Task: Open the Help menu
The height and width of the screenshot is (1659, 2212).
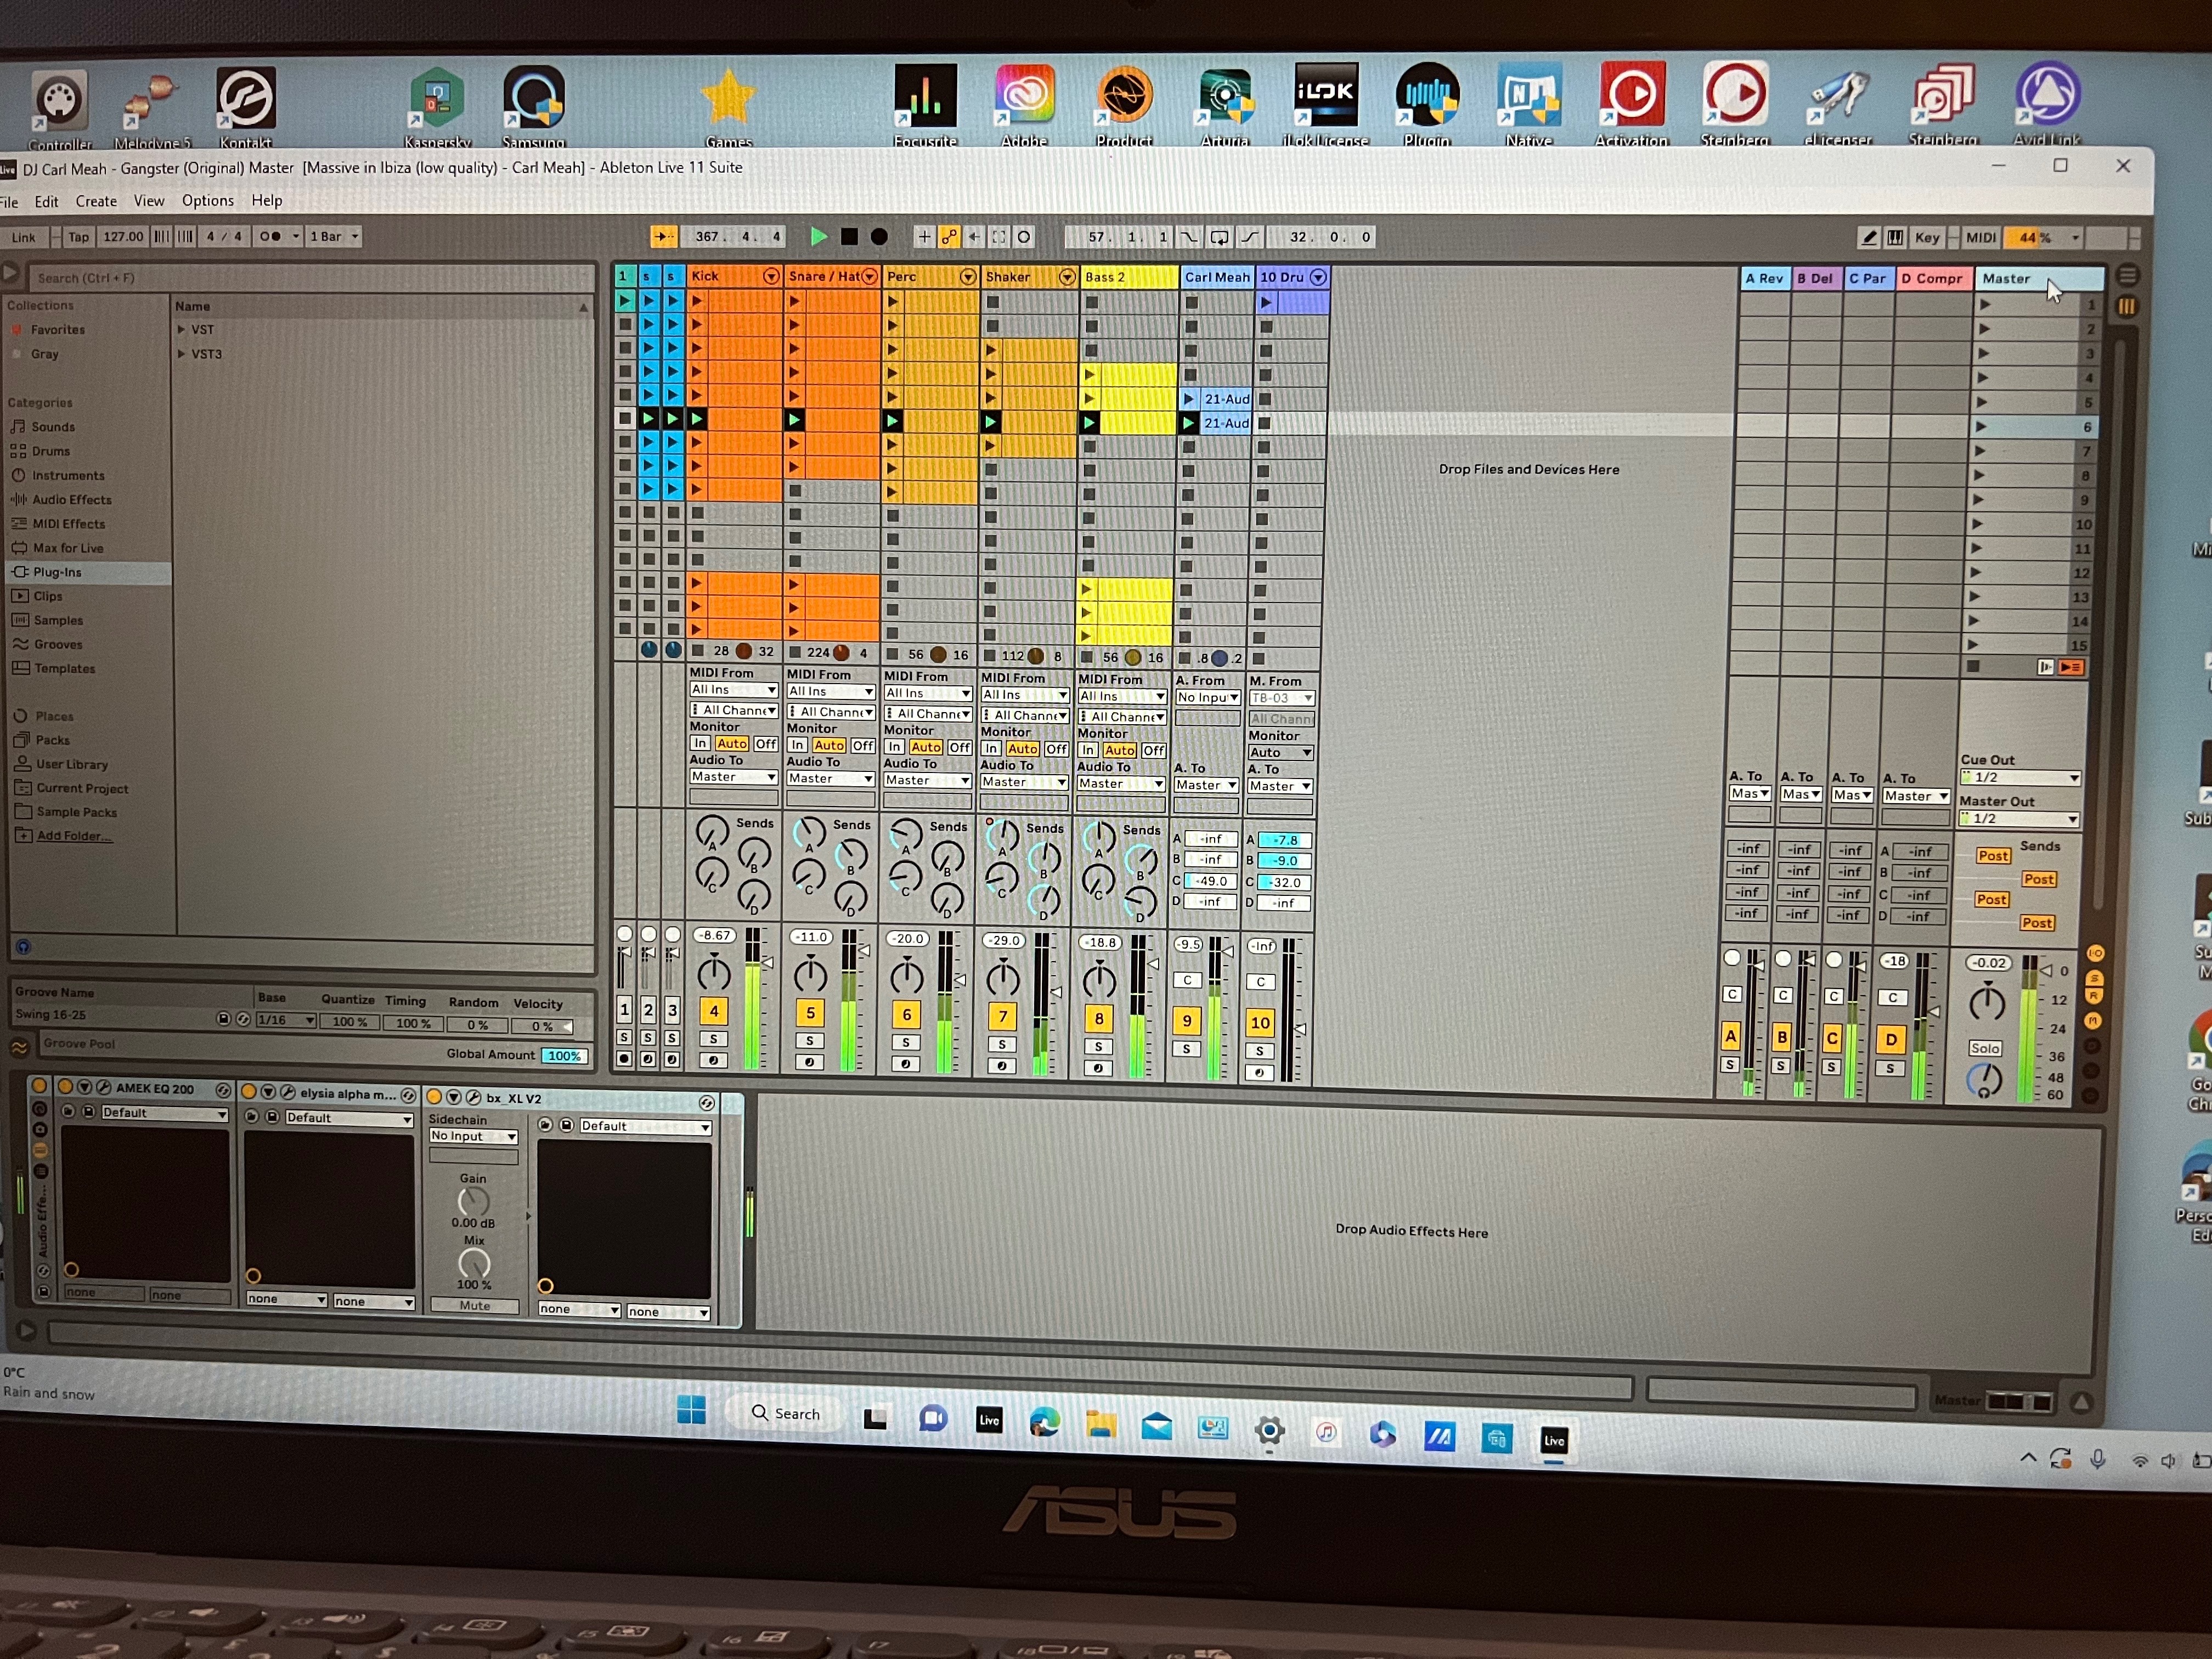Action: (x=266, y=200)
